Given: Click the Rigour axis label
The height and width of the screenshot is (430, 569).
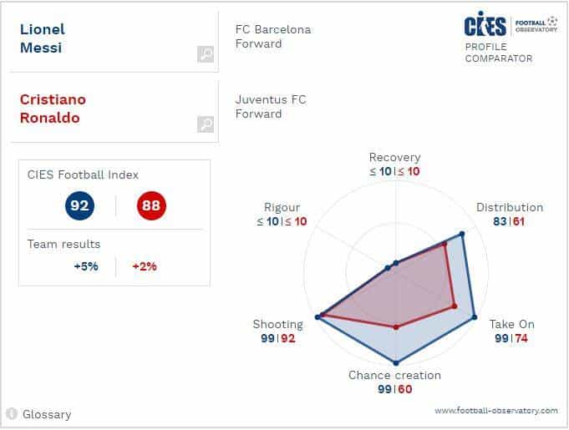Looking at the screenshot, I should point(282,208).
